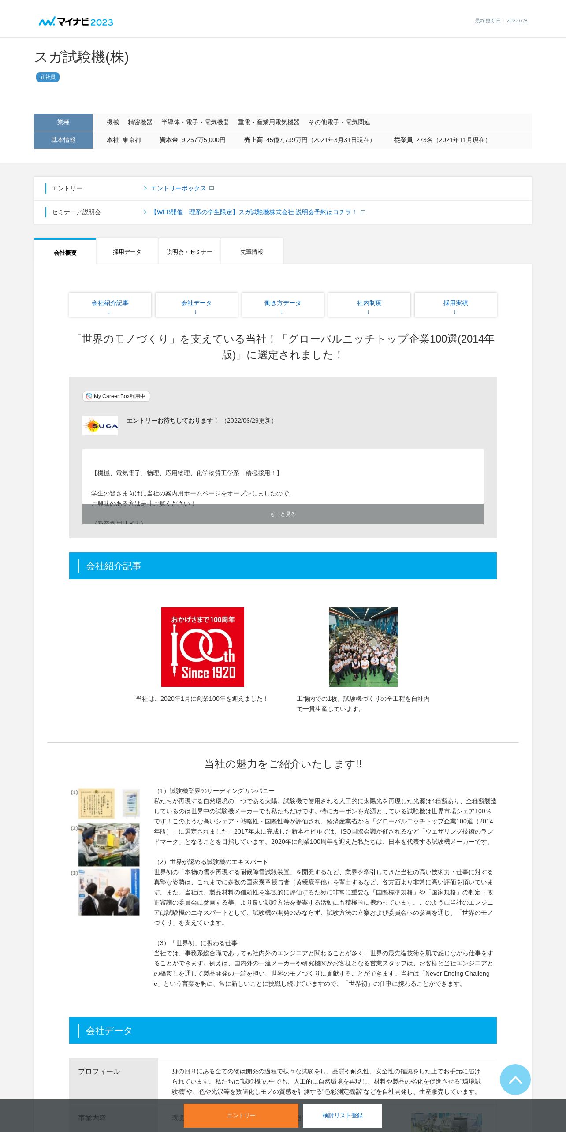Jump to 会社紹介記事 section anchor

110,305
